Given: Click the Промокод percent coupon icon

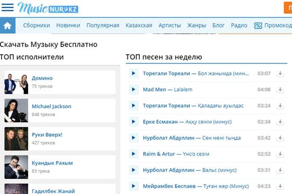Looking at the screenshot, I should 258,25.
